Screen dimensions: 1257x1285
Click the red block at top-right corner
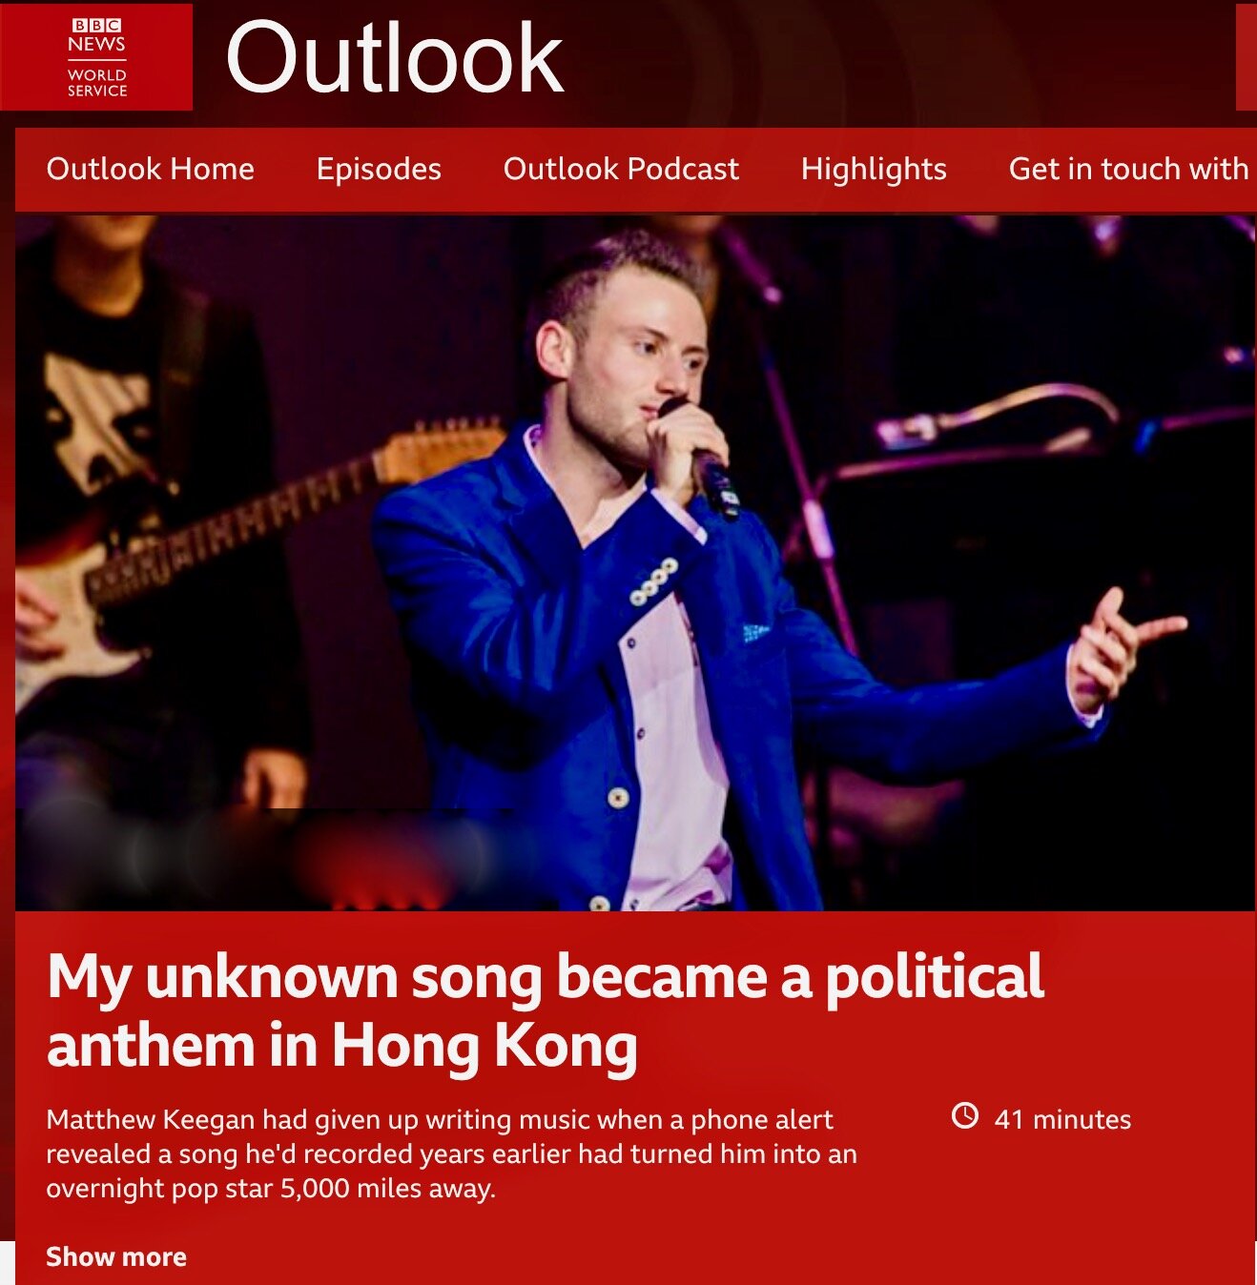click(x=1246, y=57)
